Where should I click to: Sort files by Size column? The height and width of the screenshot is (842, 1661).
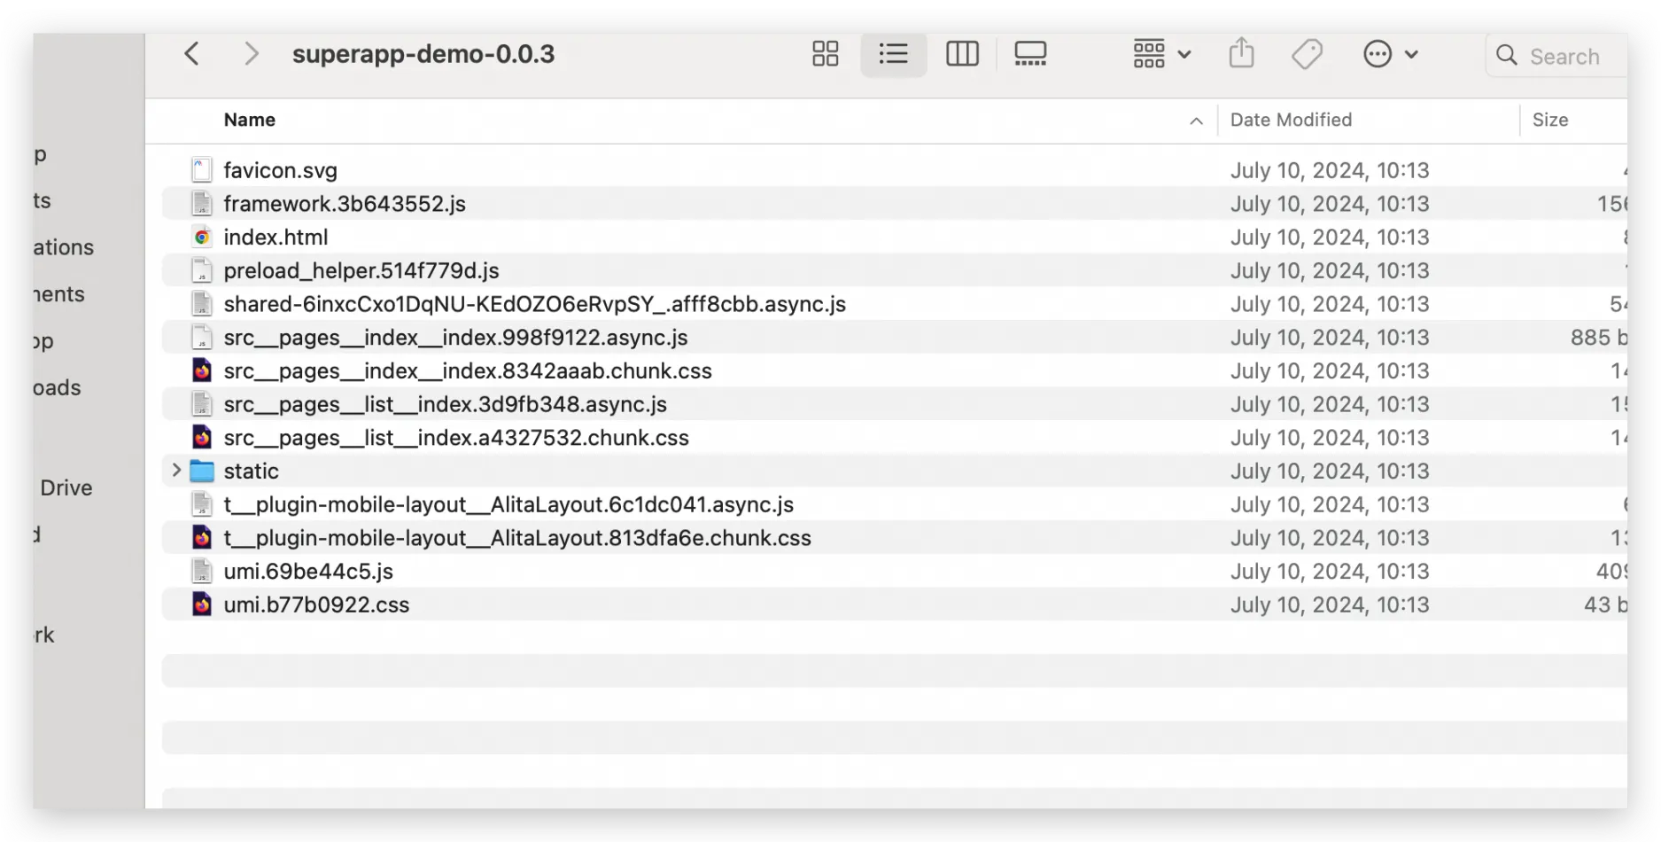click(1549, 120)
